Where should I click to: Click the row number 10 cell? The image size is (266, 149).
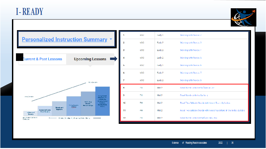(124, 103)
